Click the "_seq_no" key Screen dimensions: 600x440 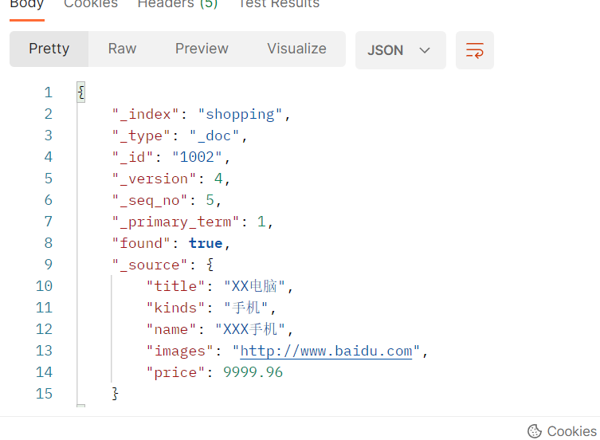150,200
